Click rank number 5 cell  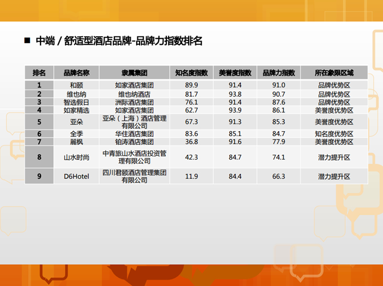point(39,122)
